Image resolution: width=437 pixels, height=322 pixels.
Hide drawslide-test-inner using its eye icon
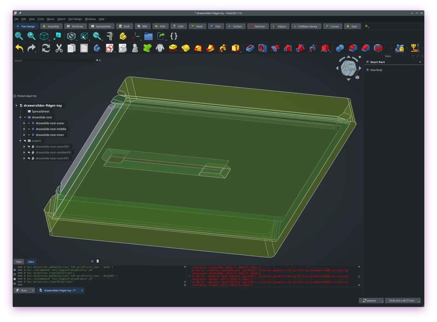[29, 135]
